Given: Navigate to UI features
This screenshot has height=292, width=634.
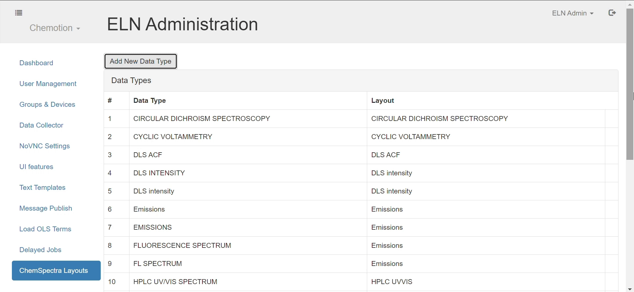Looking at the screenshot, I should pos(36,167).
